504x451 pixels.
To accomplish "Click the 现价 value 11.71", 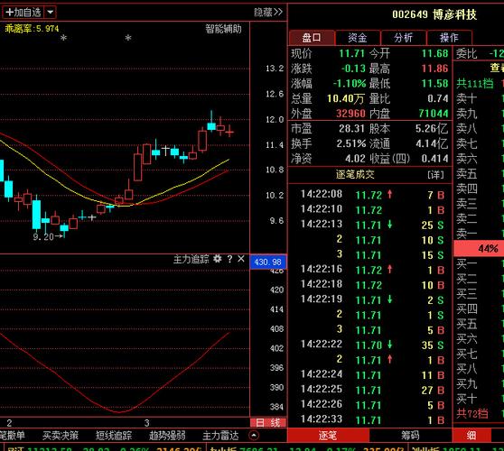I will pos(351,53).
